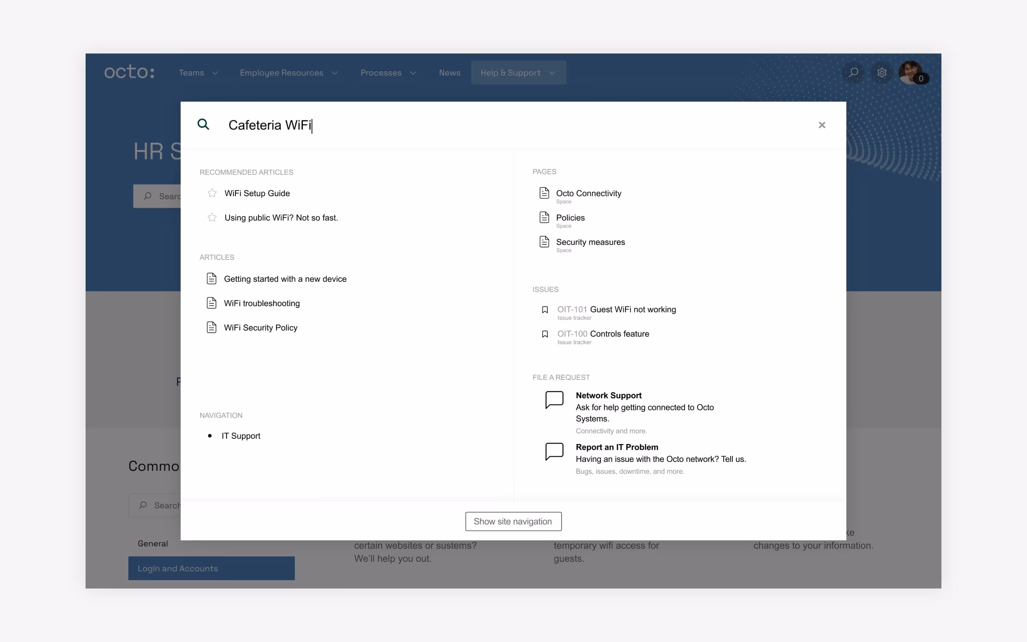
Task: Star the WiFi Setup Guide article
Action: [212, 193]
